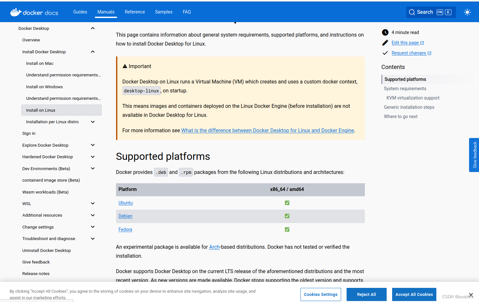Image resolution: width=479 pixels, height=302 pixels.
Task: Open the Guides navigation tab
Action: pyautogui.click(x=80, y=12)
